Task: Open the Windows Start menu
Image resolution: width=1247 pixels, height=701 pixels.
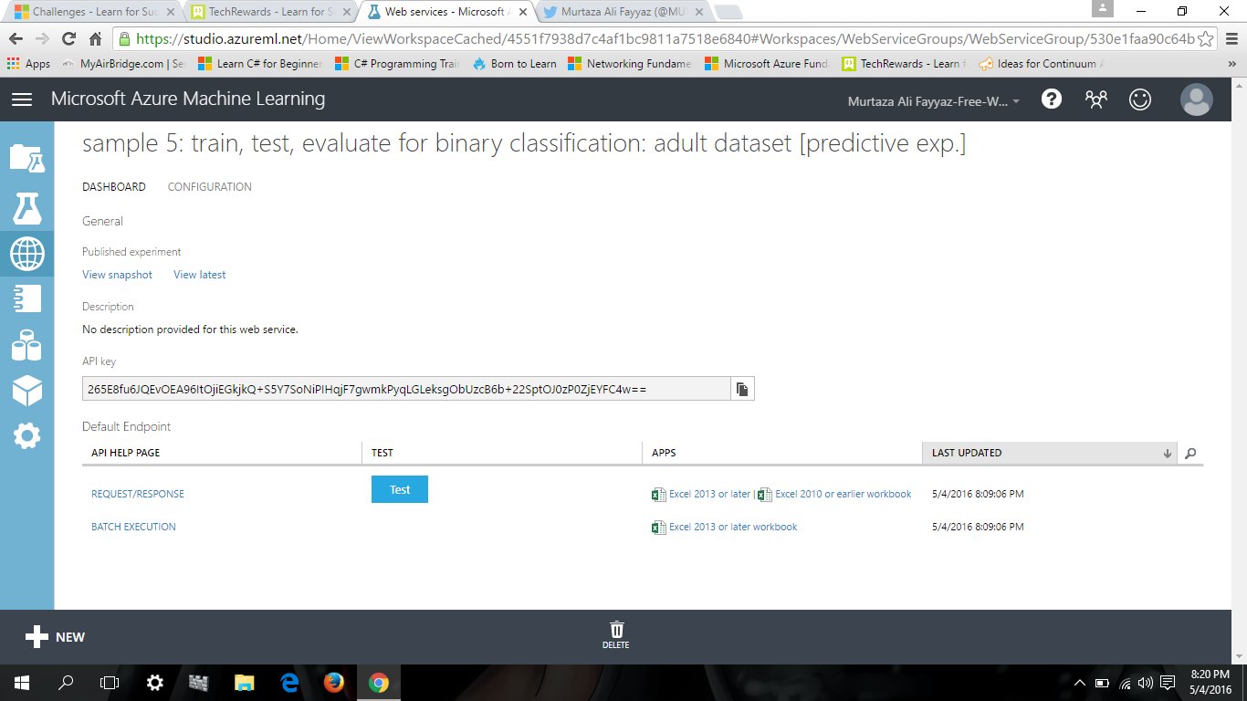Action: point(21,682)
